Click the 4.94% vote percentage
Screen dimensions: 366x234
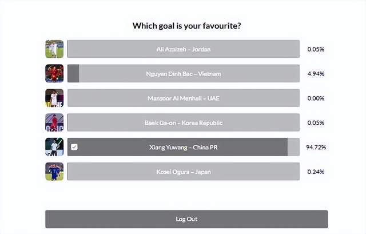[316, 74]
